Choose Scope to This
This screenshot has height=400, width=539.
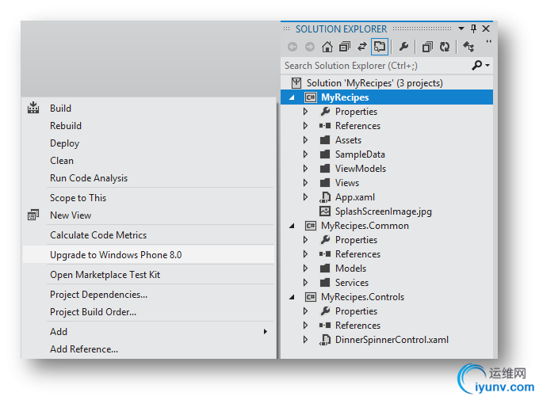click(x=150, y=197)
